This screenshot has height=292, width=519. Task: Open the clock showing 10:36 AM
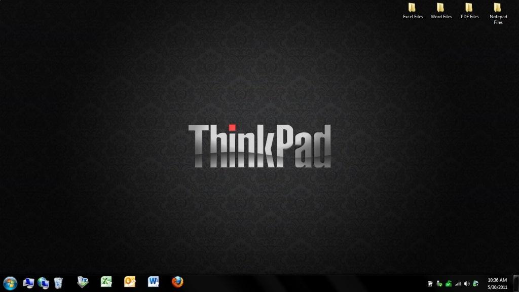click(x=497, y=283)
